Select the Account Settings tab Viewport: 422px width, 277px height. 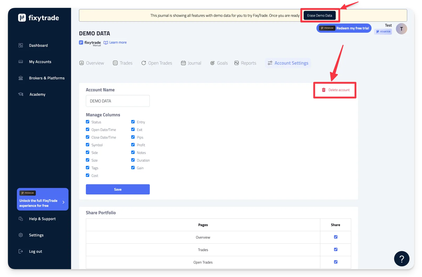[288, 63]
